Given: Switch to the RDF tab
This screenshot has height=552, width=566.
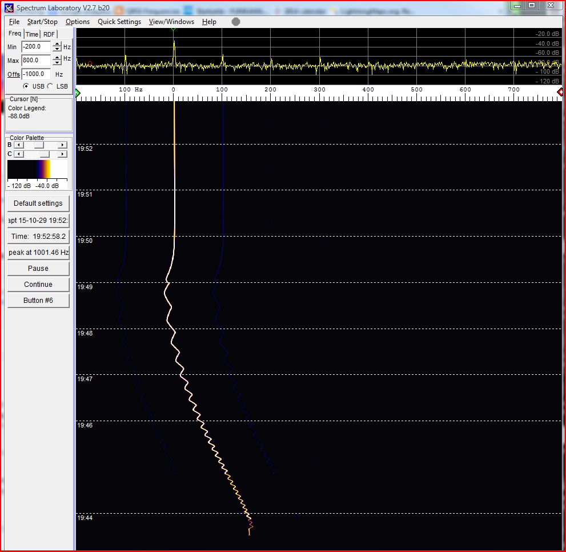Looking at the screenshot, I should point(49,34).
